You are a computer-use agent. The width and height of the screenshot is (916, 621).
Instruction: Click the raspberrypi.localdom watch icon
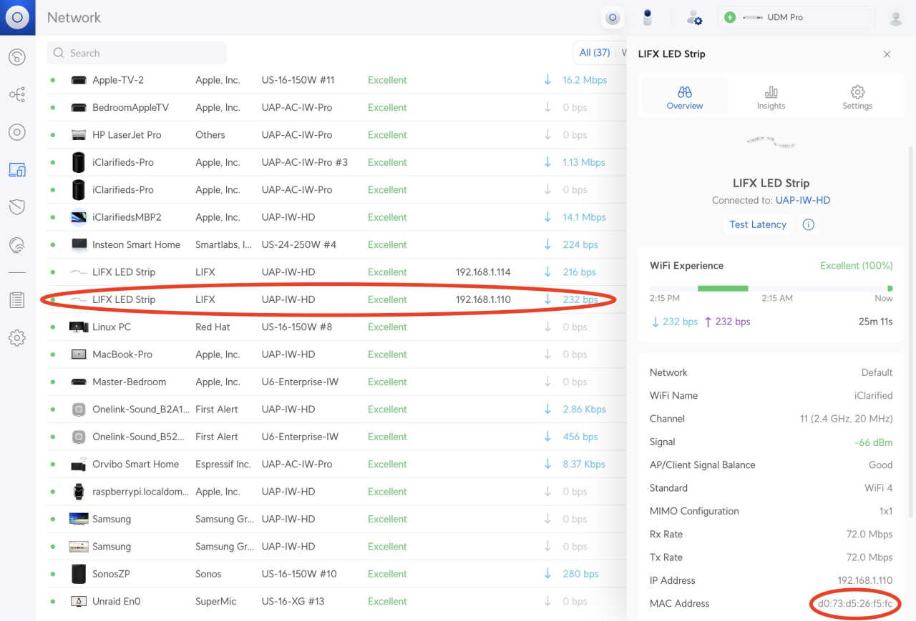(79, 492)
